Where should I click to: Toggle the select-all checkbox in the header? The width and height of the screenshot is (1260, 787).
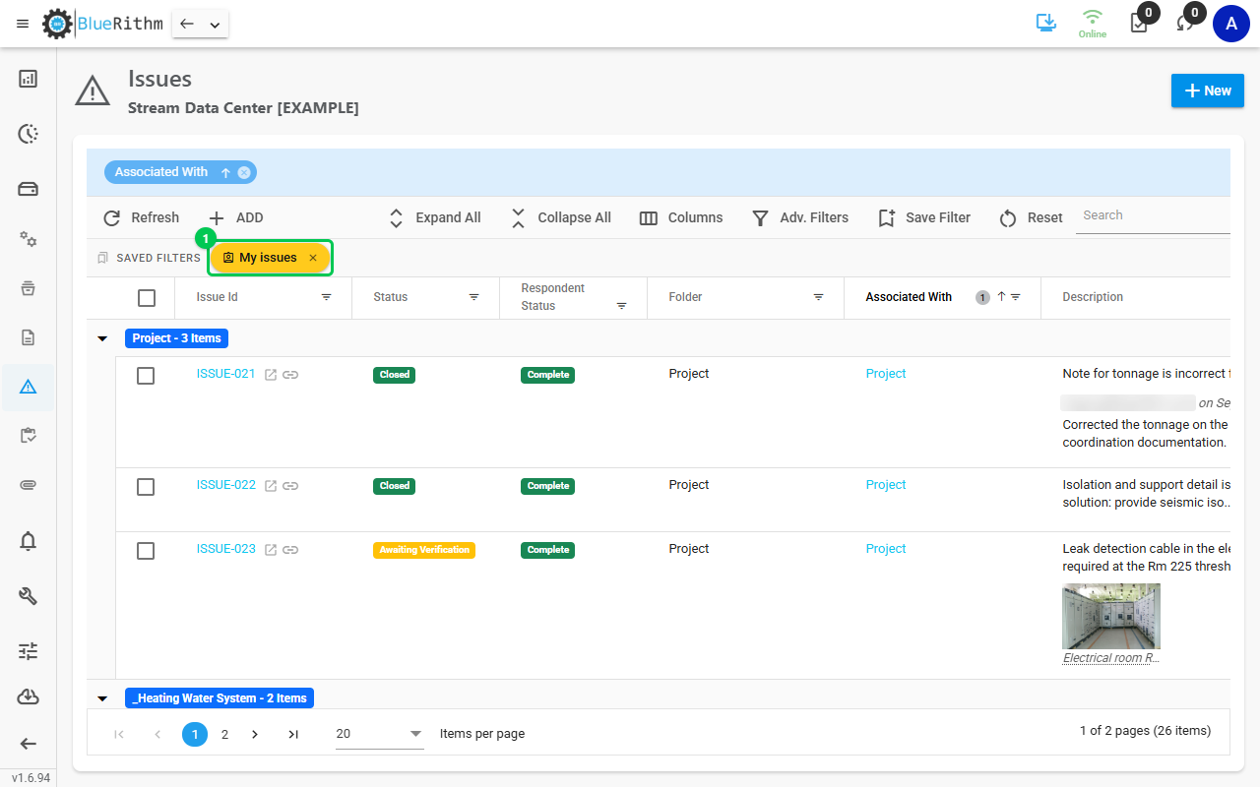147,298
